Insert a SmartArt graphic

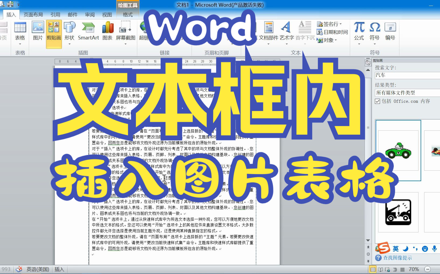pos(89,31)
